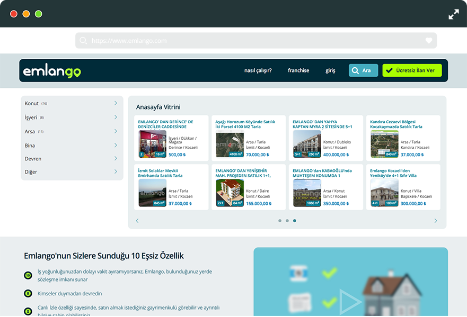
Task: Open the Aşağı Horozum Köyünde listing title
Action: 245,124
